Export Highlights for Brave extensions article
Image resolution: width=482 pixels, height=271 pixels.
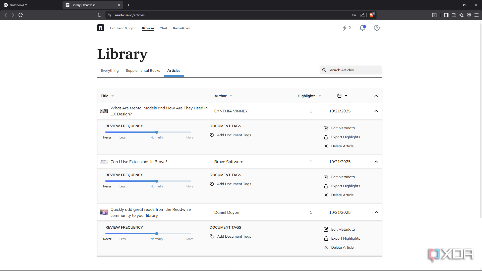342,186
